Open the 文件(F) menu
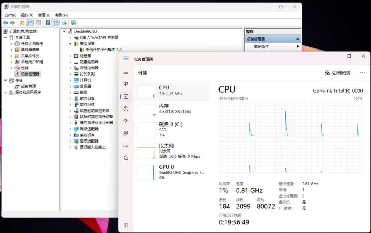The width and height of the screenshot is (371, 233). pos(11,15)
